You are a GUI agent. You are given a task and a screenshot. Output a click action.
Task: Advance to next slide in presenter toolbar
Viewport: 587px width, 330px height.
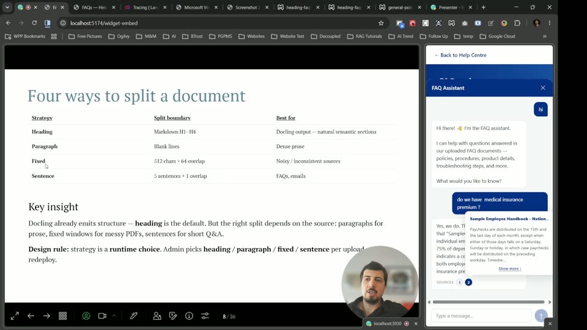point(46,316)
